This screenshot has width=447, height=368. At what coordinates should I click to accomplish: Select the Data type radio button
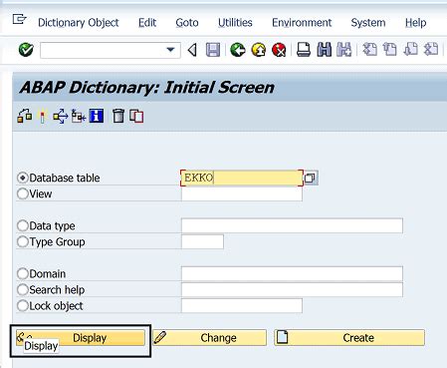[x=23, y=225]
